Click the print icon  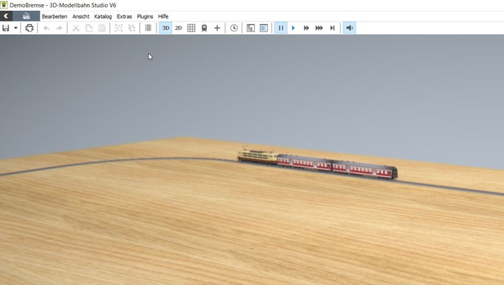tap(30, 28)
